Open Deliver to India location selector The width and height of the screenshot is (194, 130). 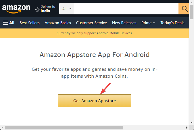pos(45,9)
